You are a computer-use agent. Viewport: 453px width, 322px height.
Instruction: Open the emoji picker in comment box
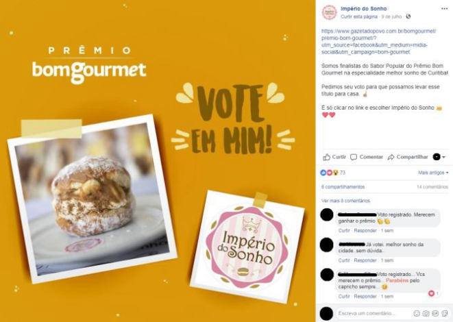click(417, 313)
